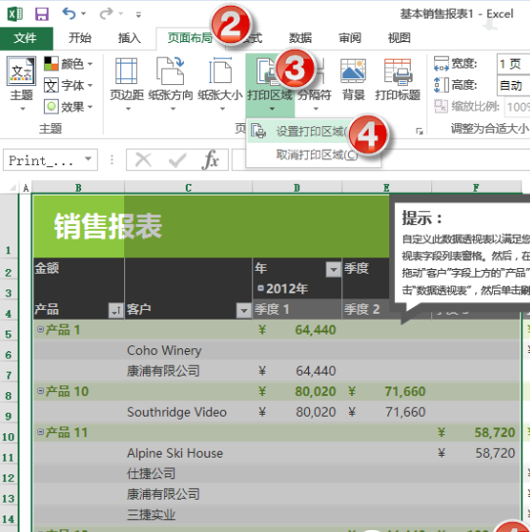The image size is (530, 532).
Task: Click the 高度 height field
Action: pyautogui.click(x=513, y=85)
